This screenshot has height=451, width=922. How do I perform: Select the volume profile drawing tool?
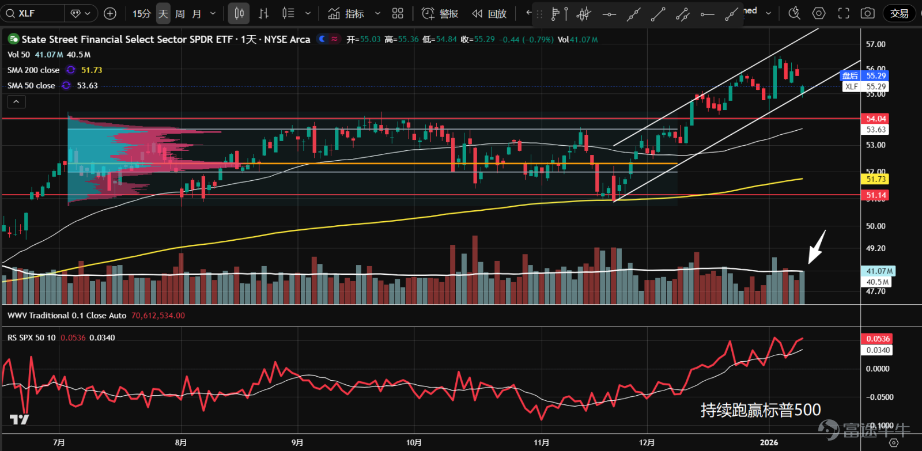tap(559, 14)
